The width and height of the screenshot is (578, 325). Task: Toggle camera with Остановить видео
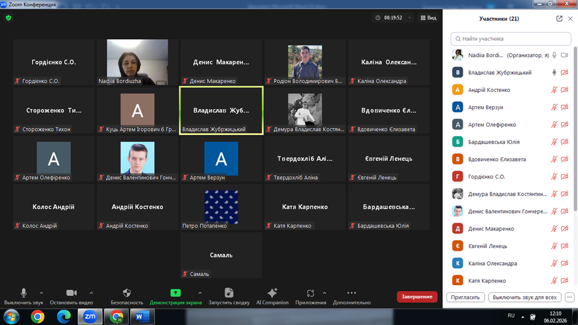71,293
